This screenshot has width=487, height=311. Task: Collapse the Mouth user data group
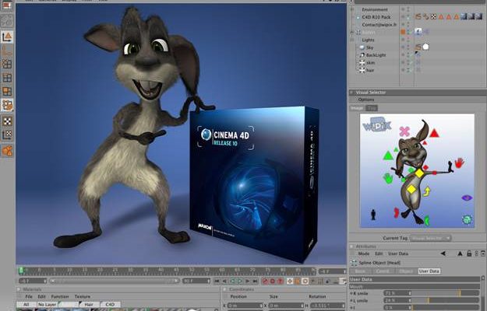[x=415, y=287]
